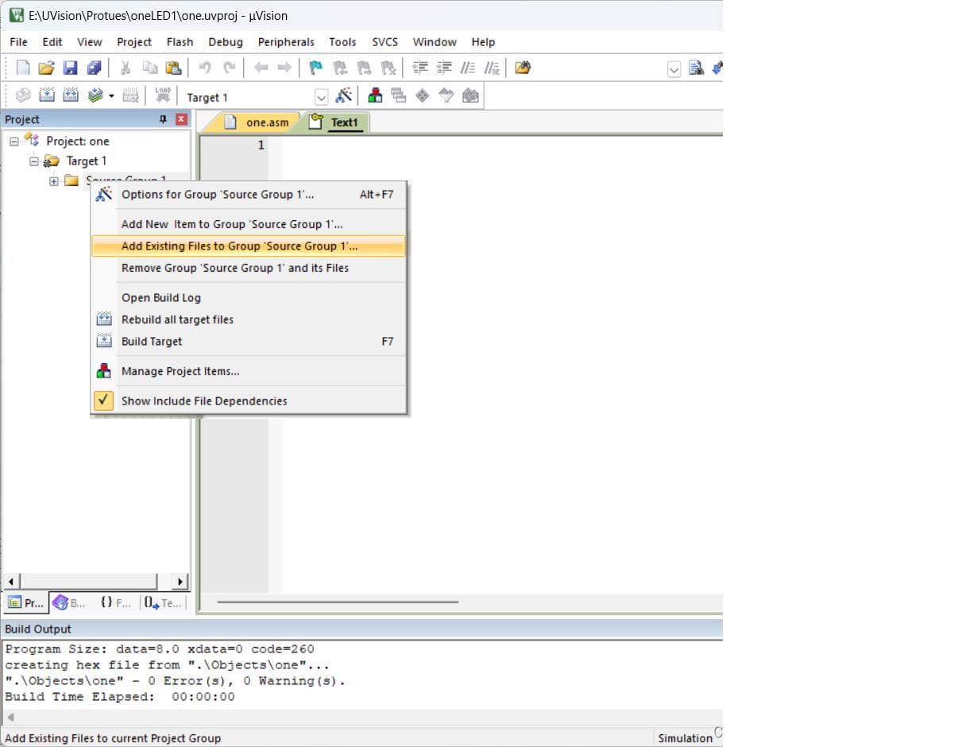Open the Help menu
Viewport: 958px width, 747px height.
pyautogui.click(x=483, y=42)
